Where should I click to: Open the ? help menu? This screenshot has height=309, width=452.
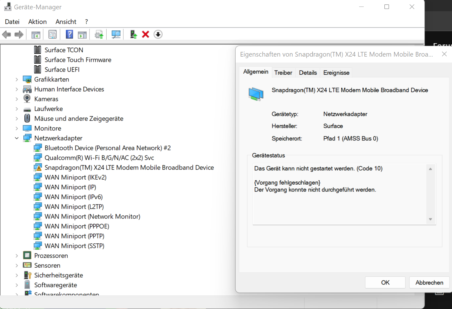pyautogui.click(x=86, y=22)
